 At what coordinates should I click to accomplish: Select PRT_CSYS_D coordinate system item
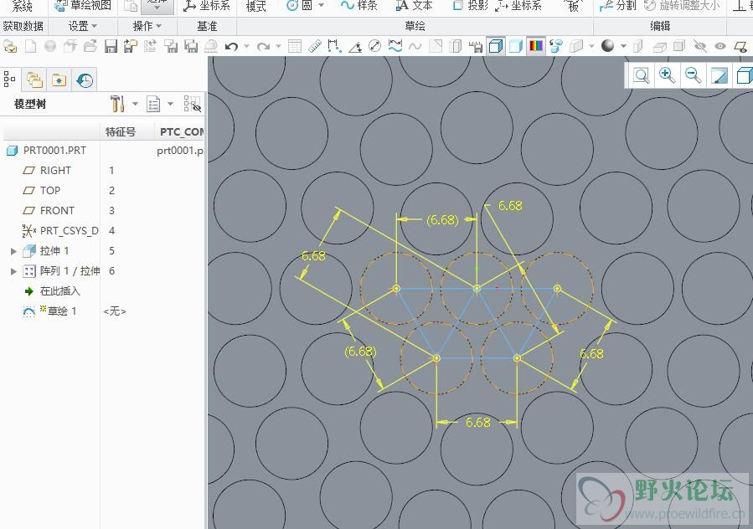[x=70, y=231]
